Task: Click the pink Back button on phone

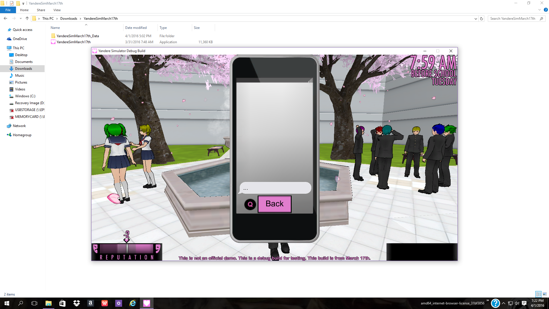Action: pyautogui.click(x=274, y=204)
